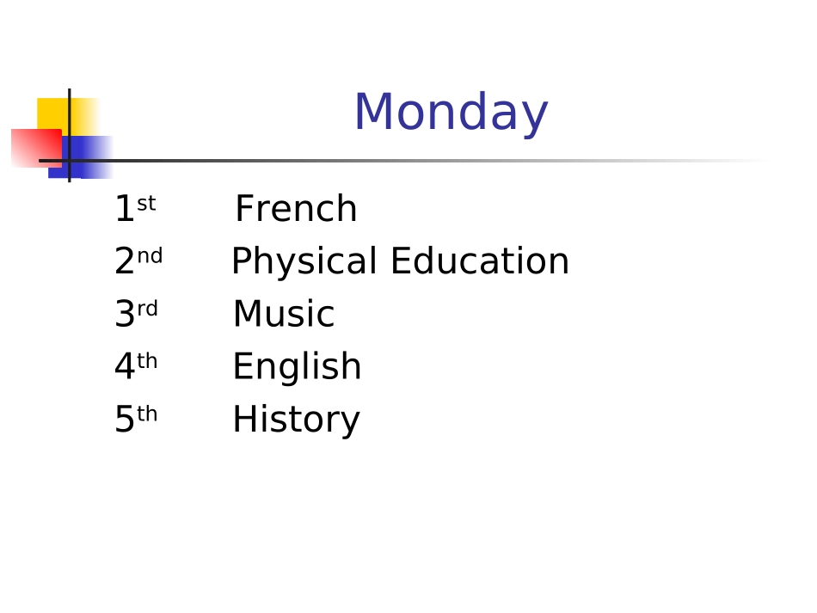
Task: Click the red gradient square
Action: point(36,149)
